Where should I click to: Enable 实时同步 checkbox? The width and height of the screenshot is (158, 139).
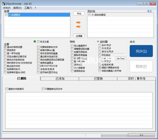click(x=100, y=45)
